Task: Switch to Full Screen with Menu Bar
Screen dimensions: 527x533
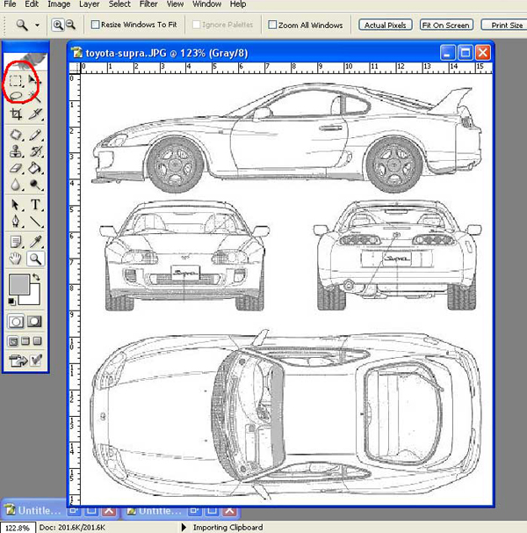Action: point(25,341)
